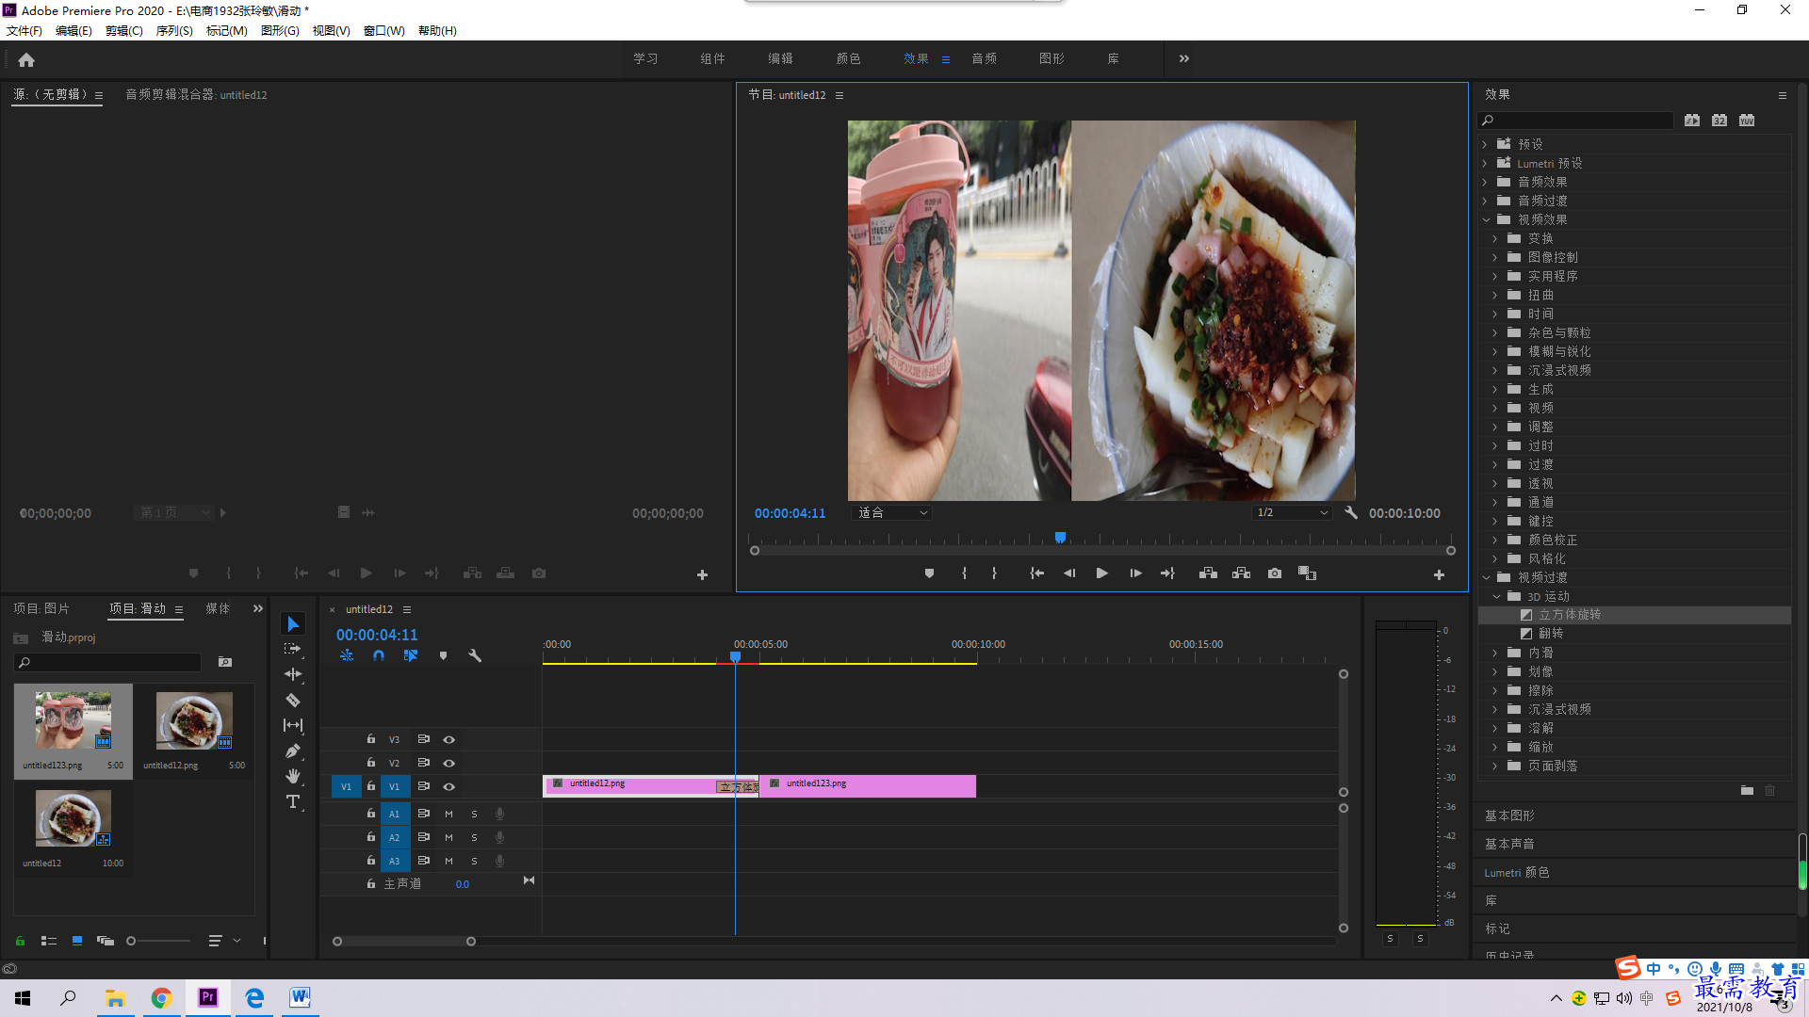Toggle V2 track output eye
This screenshot has width=1809, height=1017.
tap(449, 764)
